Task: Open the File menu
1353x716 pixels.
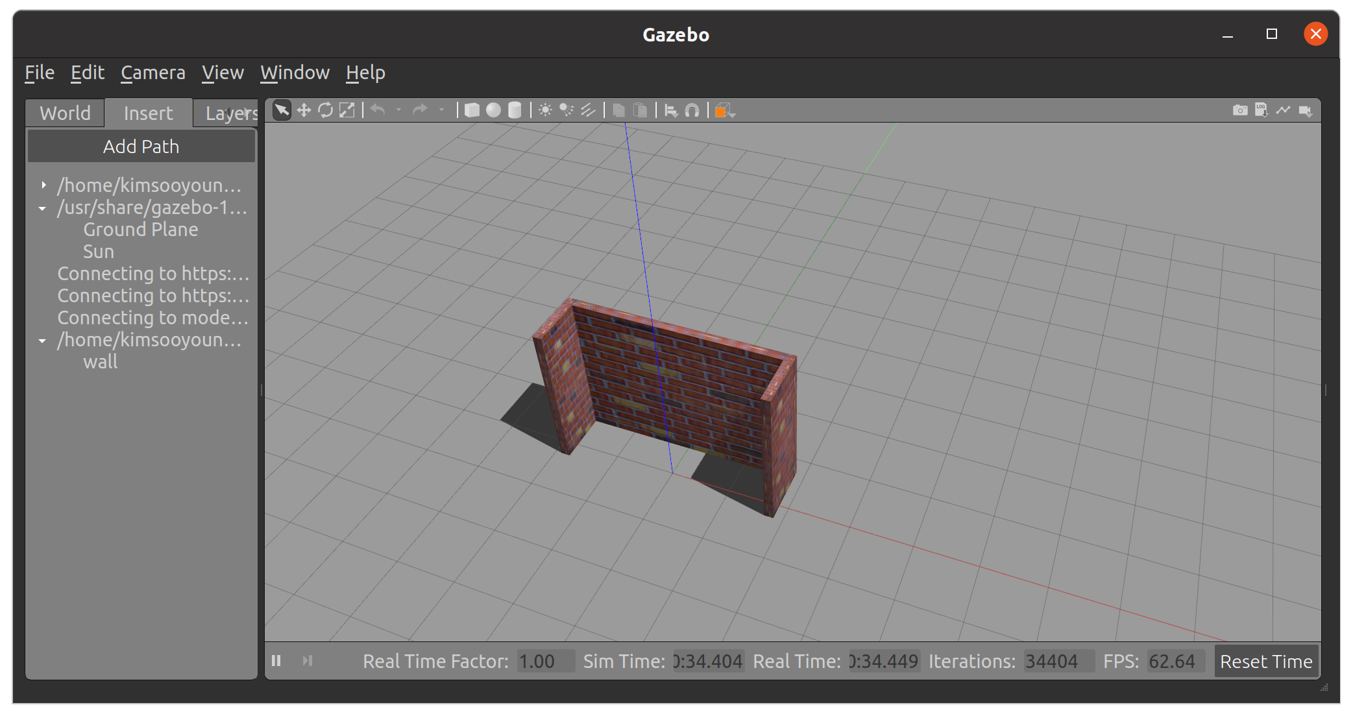Action: (x=40, y=73)
